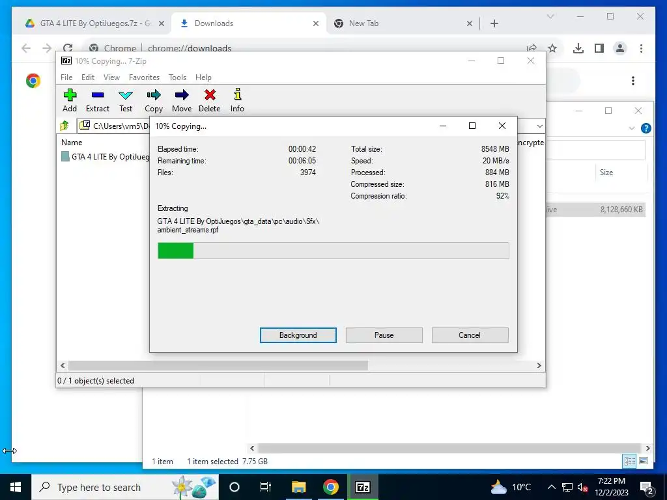Open the 7-Zip File menu
The image size is (667, 500).
click(66, 77)
